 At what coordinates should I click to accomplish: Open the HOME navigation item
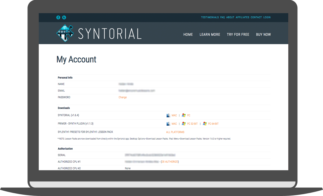tap(188, 34)
